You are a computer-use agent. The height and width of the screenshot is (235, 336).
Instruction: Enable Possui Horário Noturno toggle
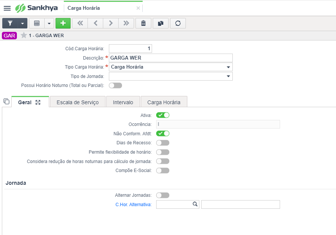(115, 85)
